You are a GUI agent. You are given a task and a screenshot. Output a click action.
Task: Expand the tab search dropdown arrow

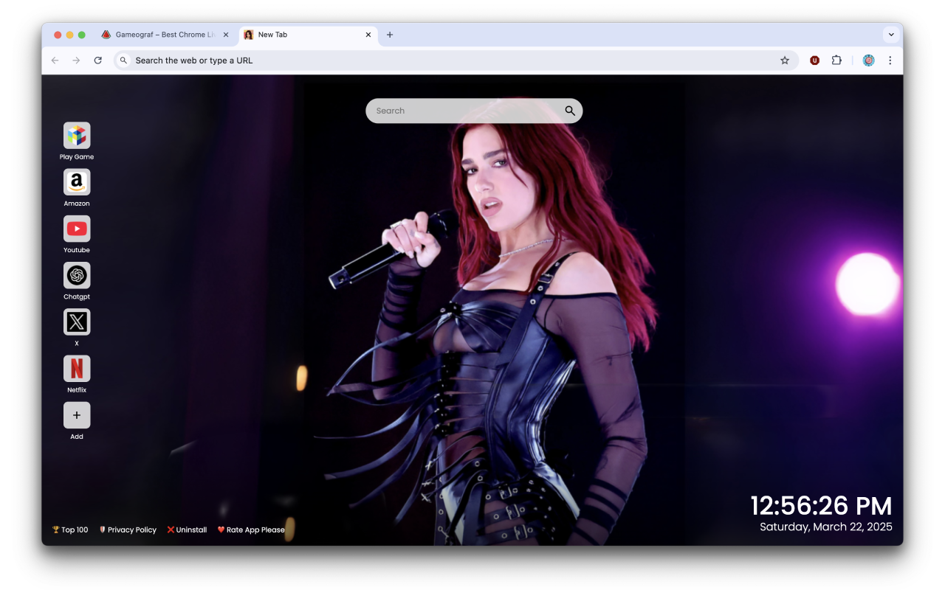(892, 35)
